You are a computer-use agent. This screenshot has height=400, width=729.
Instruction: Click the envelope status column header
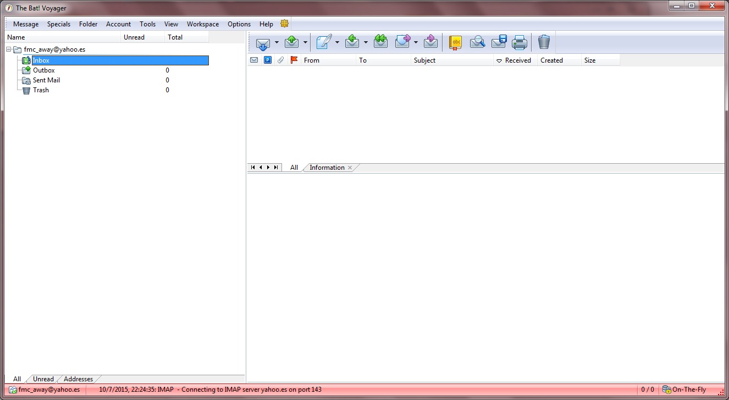[254, 60]
